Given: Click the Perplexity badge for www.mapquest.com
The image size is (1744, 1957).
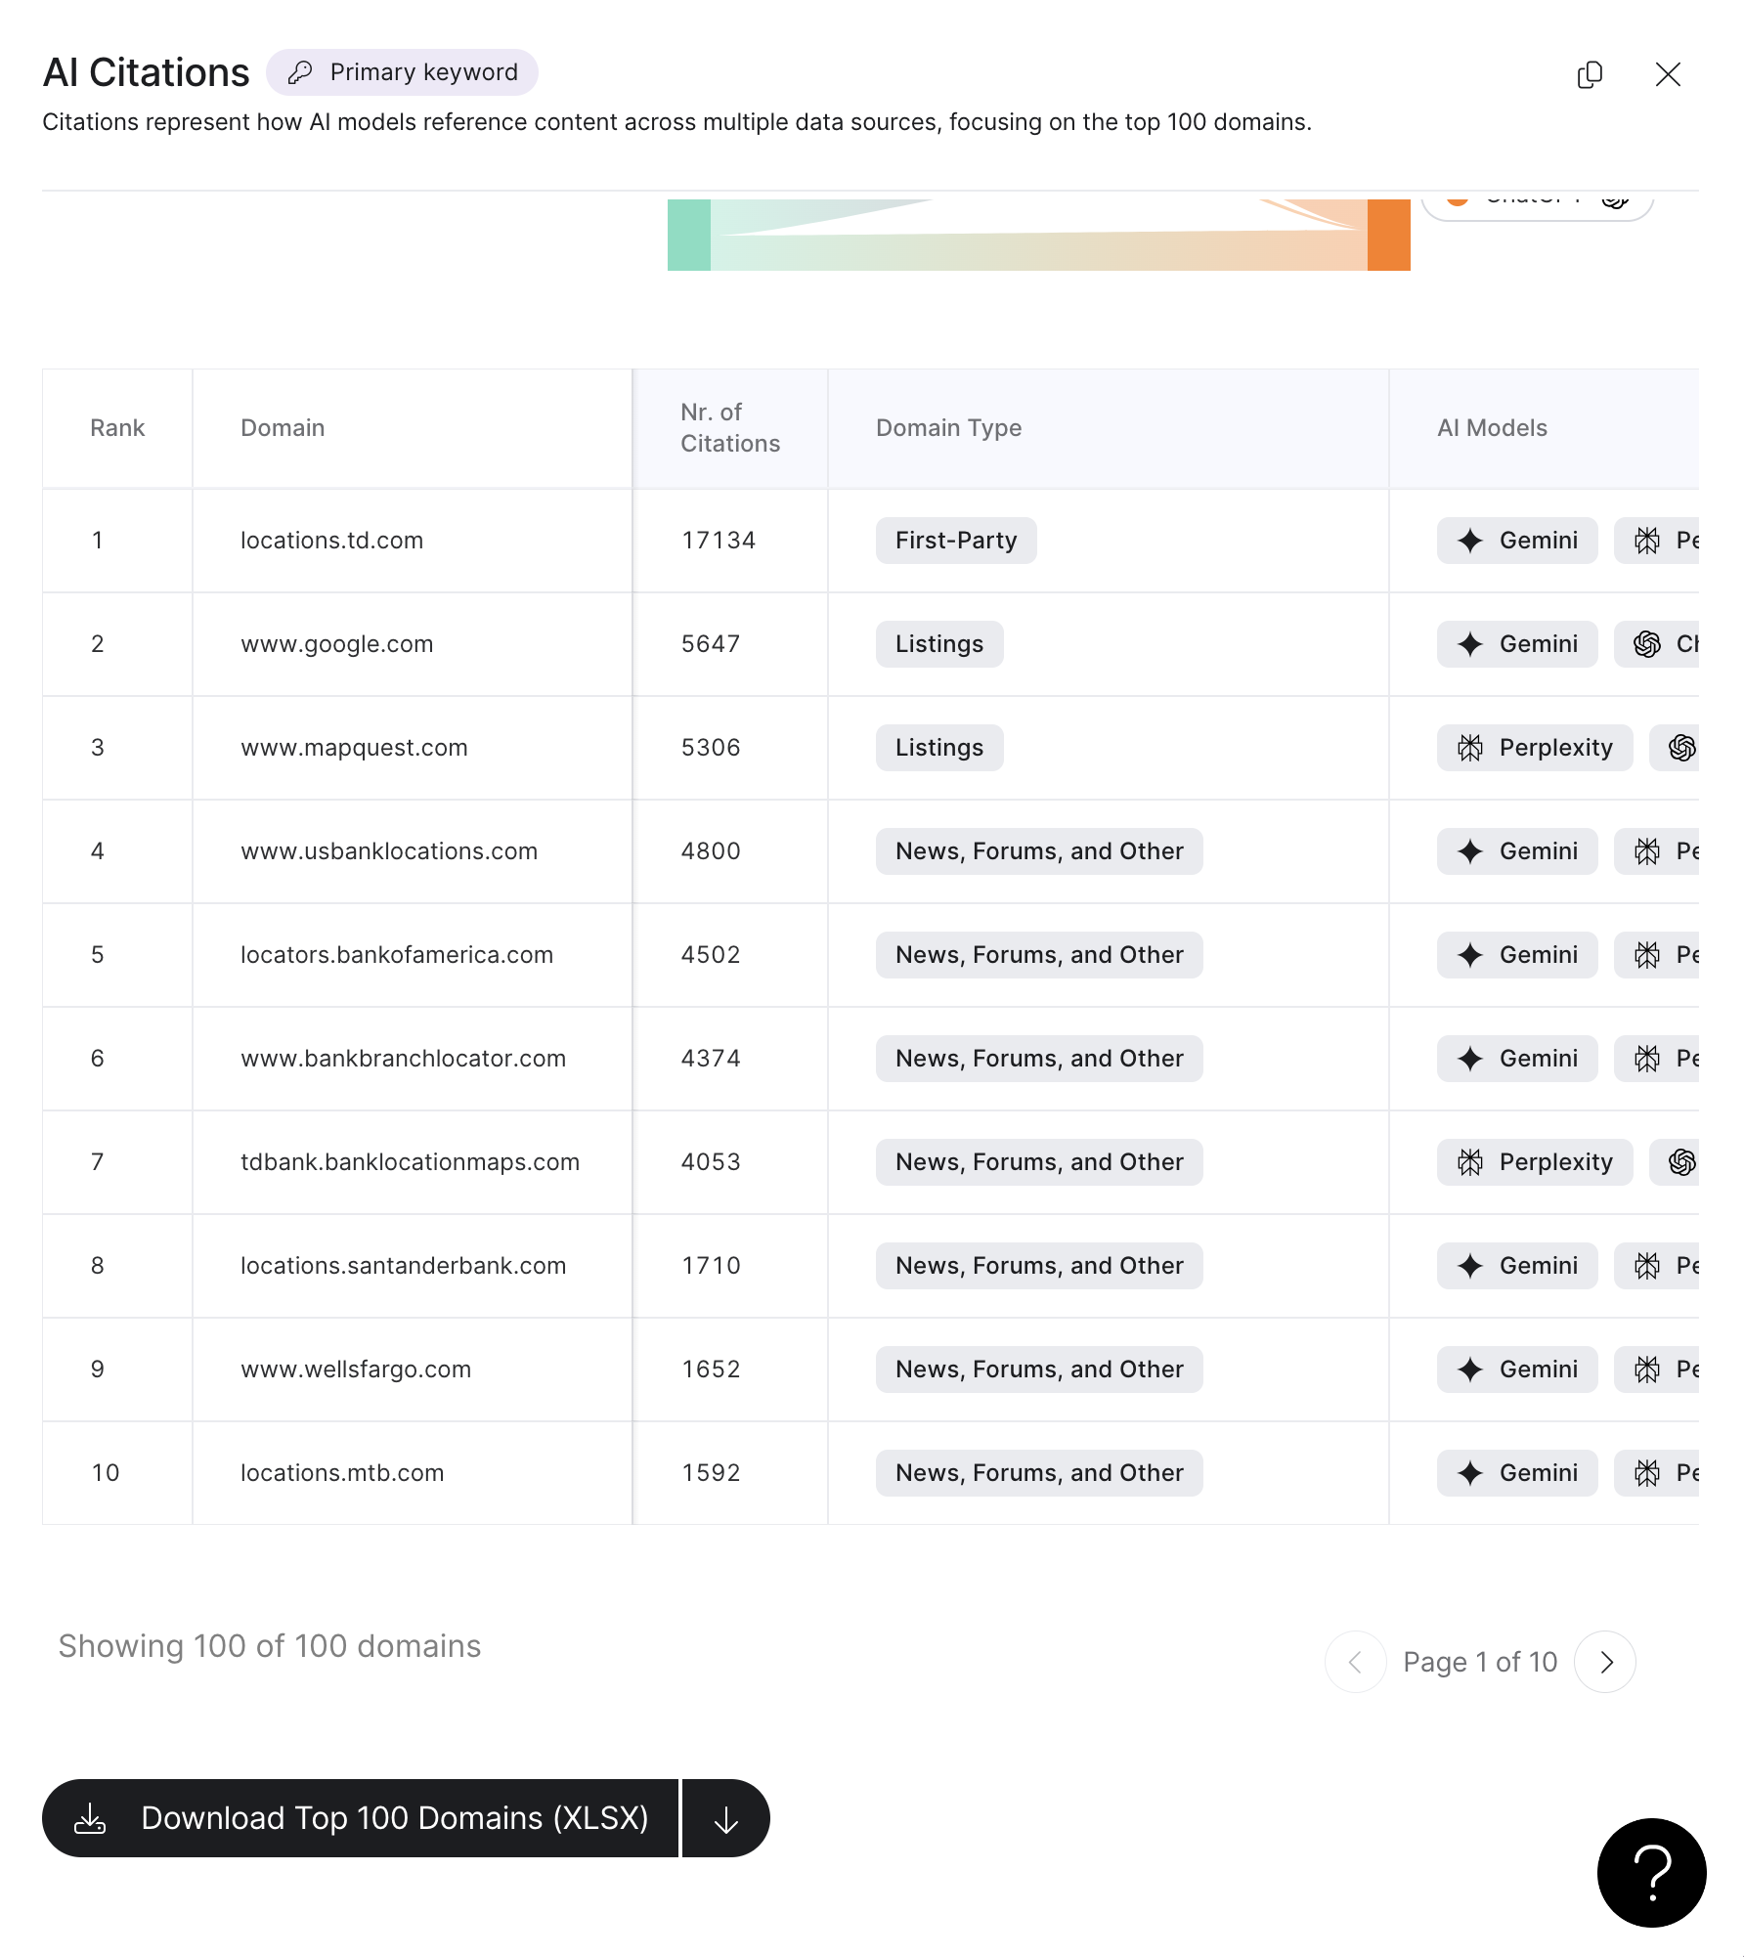Looking at the screenshot, I should click(x=1535, y=748).
